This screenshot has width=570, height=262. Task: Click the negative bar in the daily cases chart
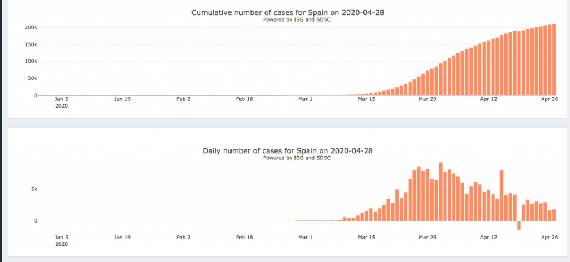click(519, 225)
